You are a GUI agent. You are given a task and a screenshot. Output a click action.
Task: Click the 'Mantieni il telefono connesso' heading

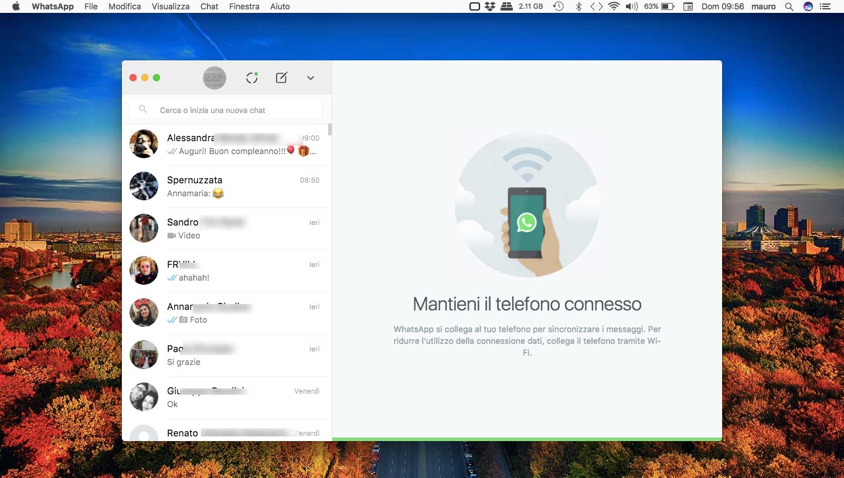(x=527, y=304)
